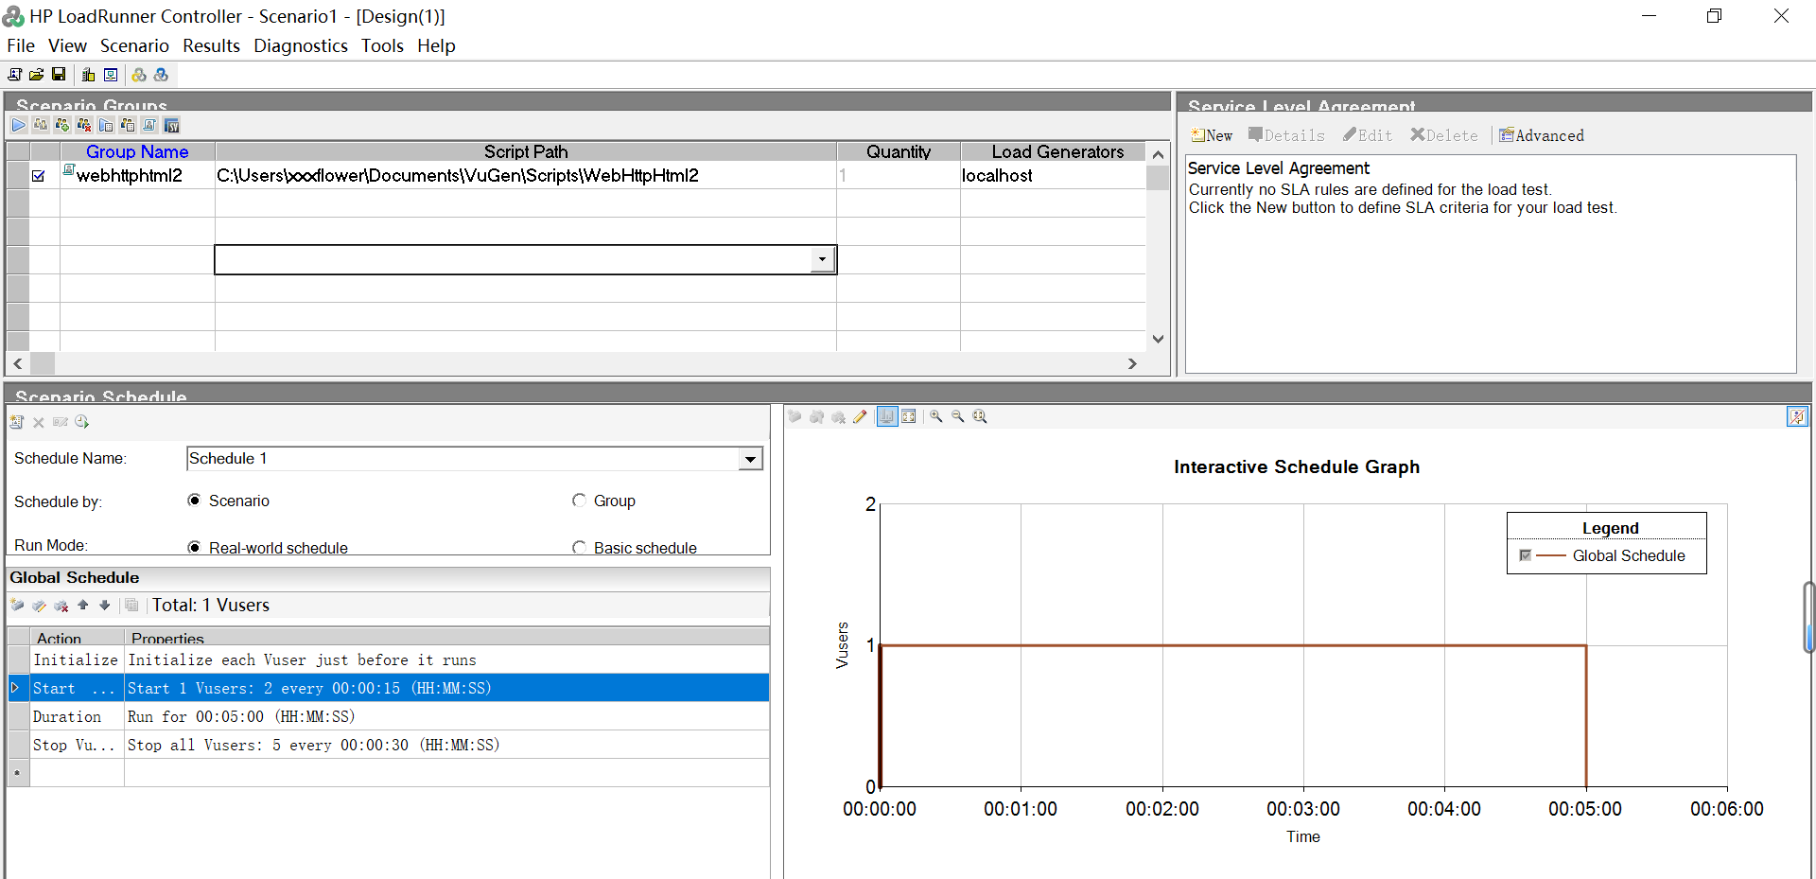Open the Design view monitor icon

tap(111, 75)
